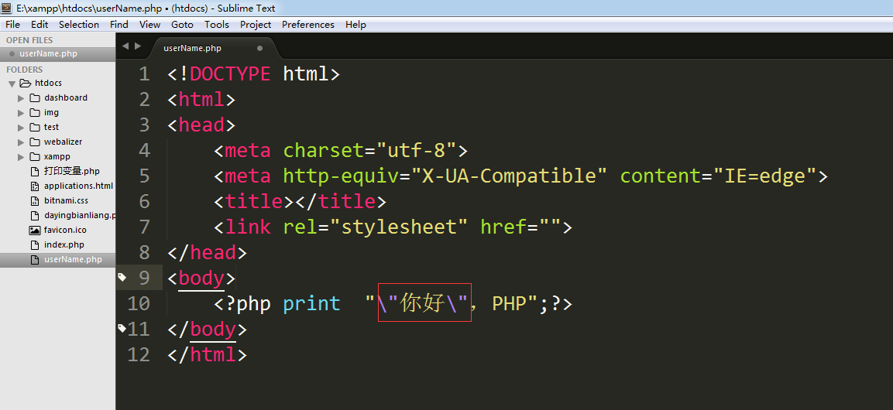Click the previous tab arrow icon
893x410 pixels.
click(125, 46)
